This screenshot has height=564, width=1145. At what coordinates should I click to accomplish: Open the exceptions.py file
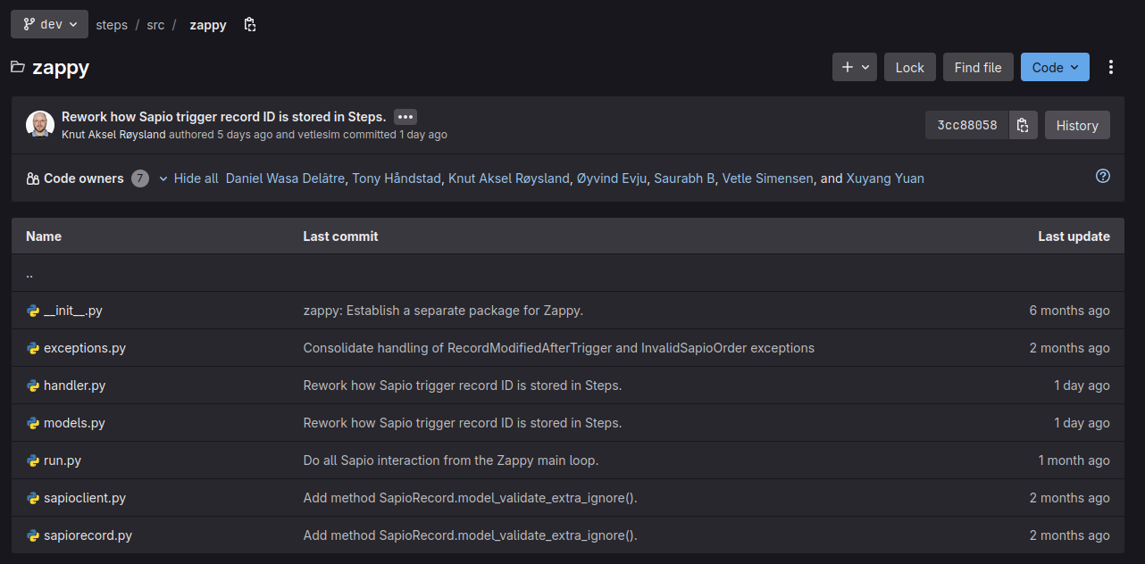pyautogui.click(x=85, y=348)
